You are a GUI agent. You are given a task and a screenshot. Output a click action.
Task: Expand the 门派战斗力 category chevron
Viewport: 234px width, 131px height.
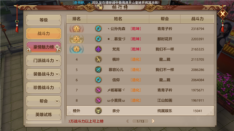tap(57, 60)
